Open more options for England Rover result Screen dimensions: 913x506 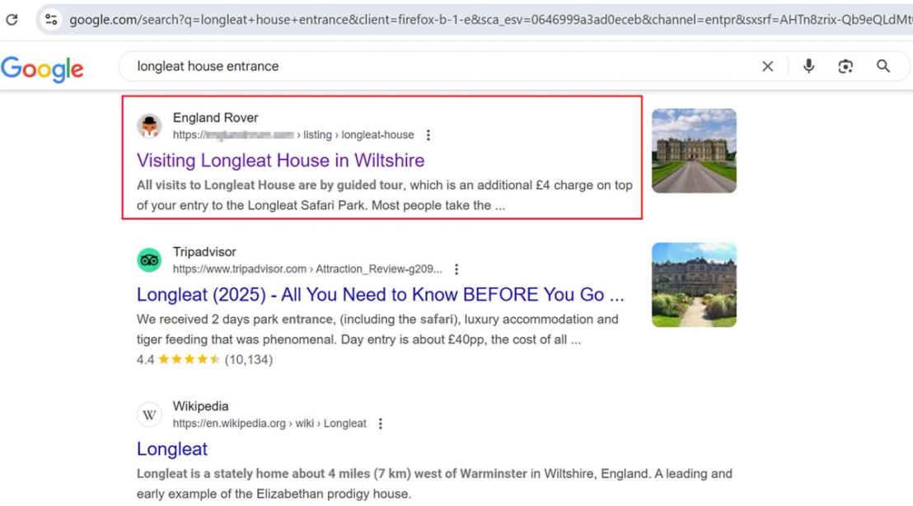[x=428, y=135]
